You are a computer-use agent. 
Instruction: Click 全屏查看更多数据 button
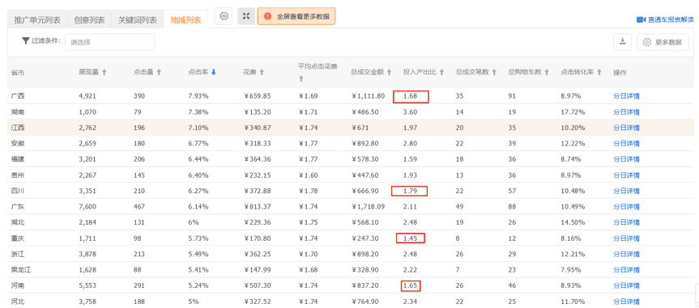296,16
